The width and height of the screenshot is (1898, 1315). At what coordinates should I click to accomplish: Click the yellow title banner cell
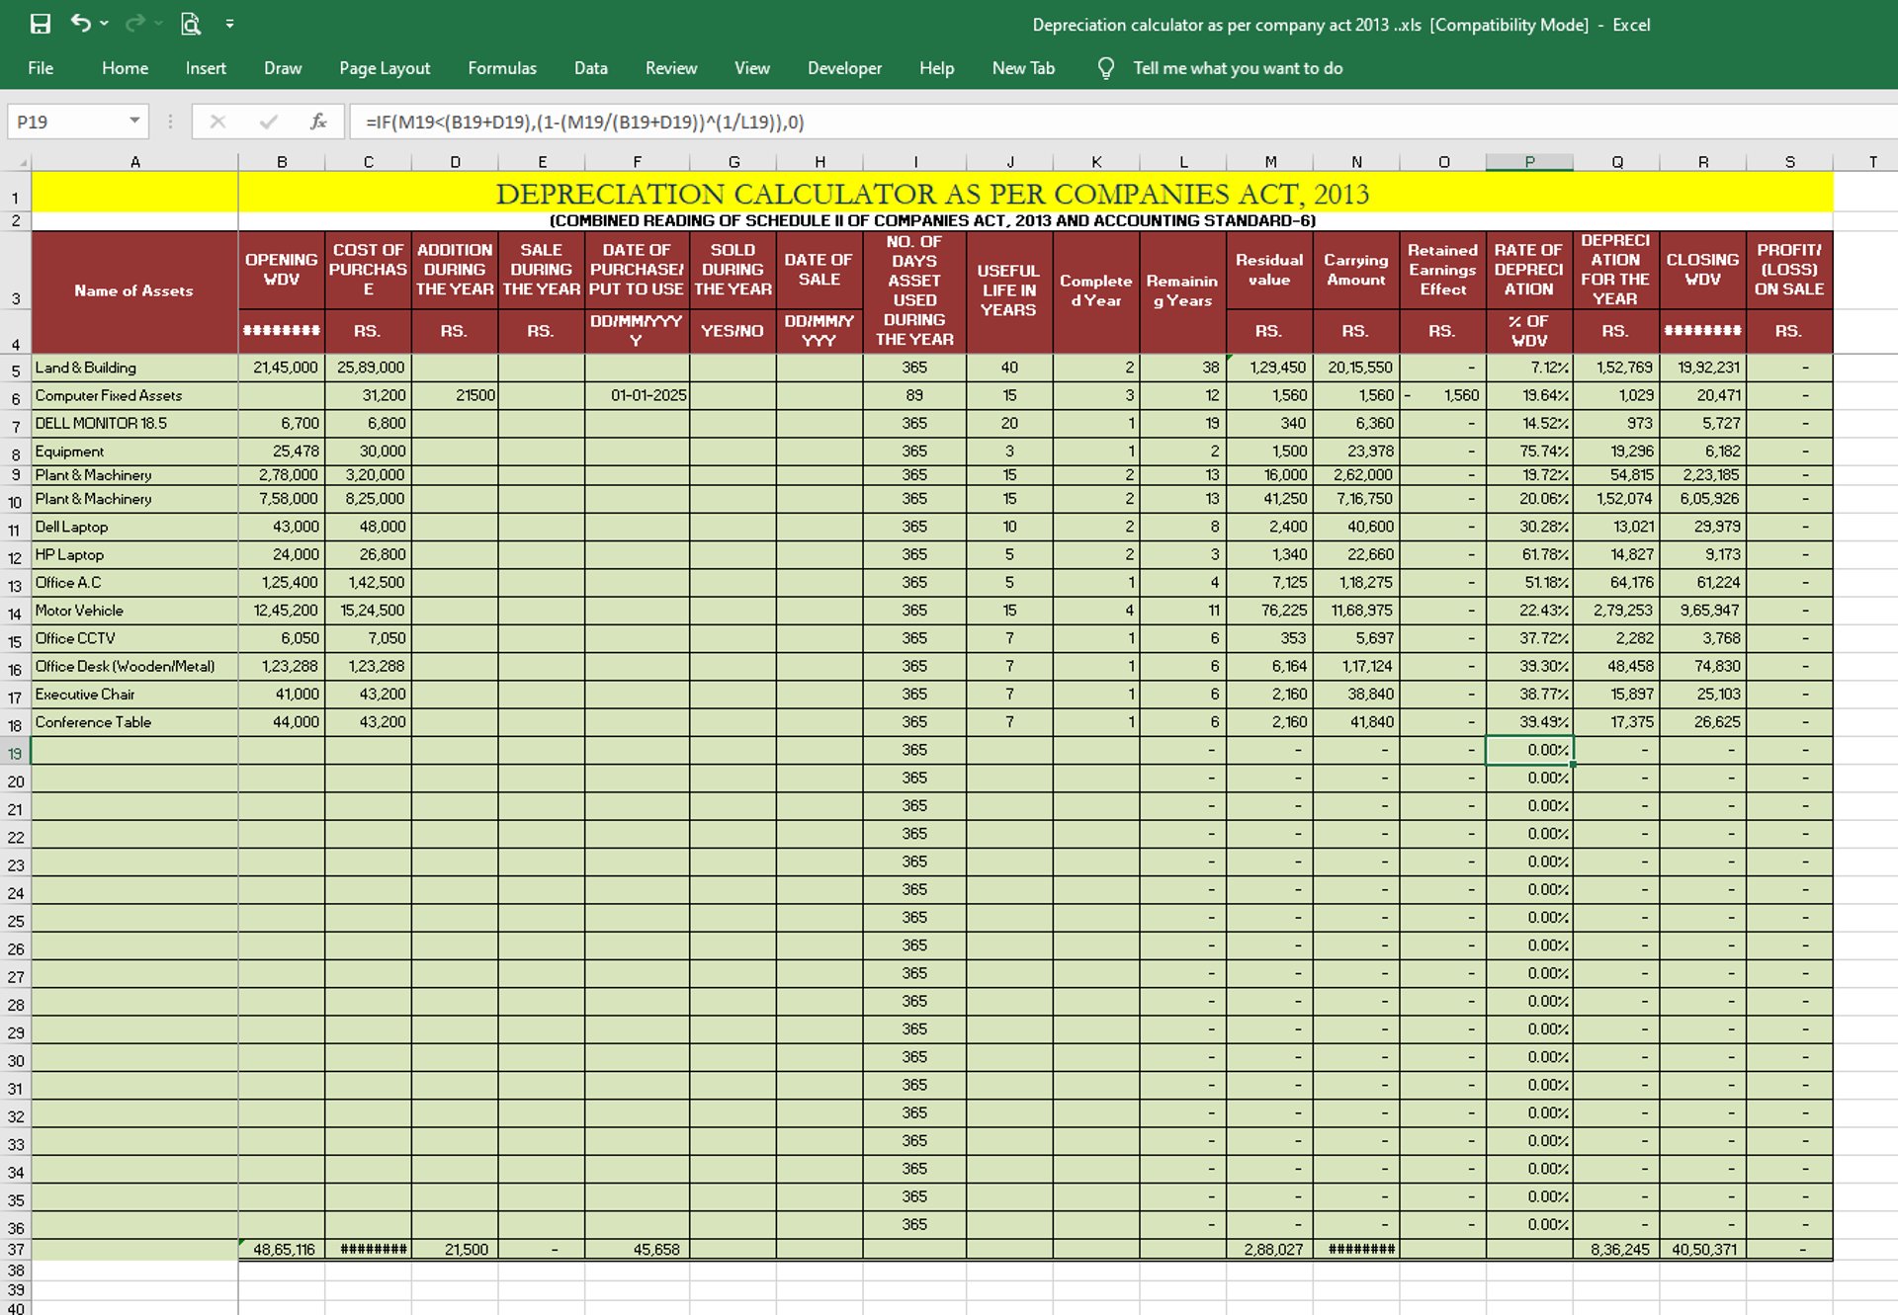(931, 194)
